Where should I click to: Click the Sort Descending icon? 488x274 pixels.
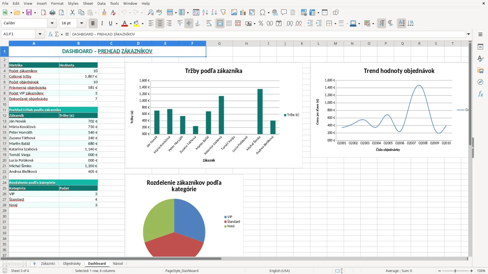point(214,13)
